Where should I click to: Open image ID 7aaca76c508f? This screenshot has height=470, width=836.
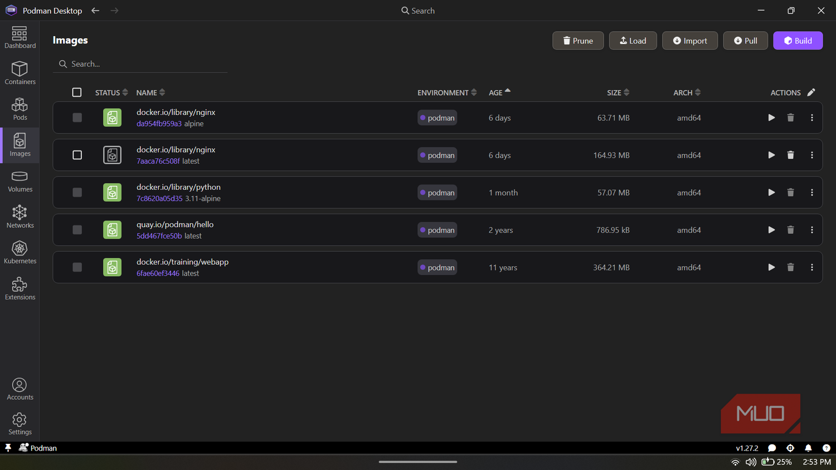(158, 161)
